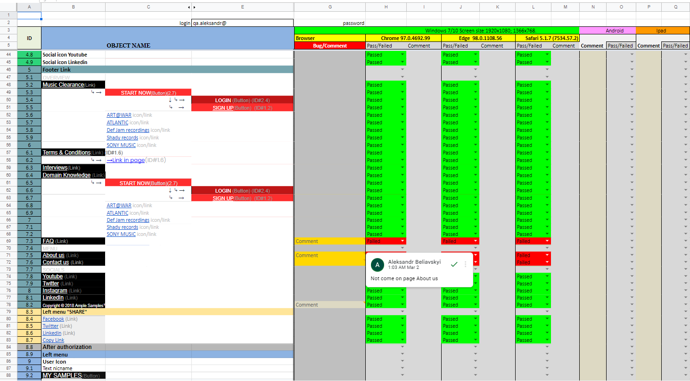Select column G by its header

tap(330, 7)
